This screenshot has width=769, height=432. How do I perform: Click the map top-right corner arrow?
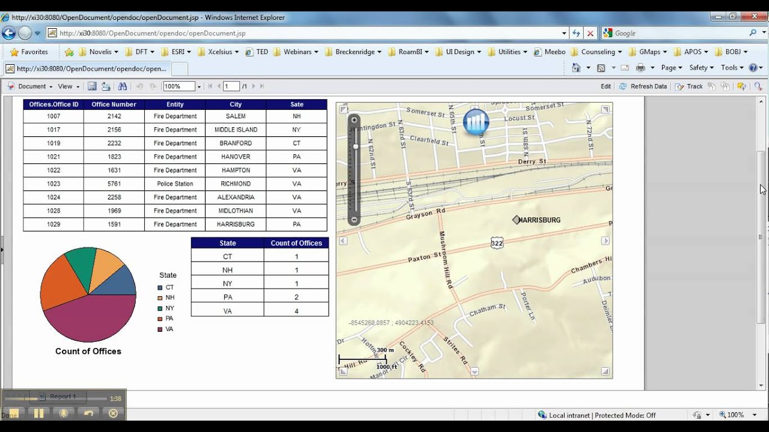coord(606,109)
